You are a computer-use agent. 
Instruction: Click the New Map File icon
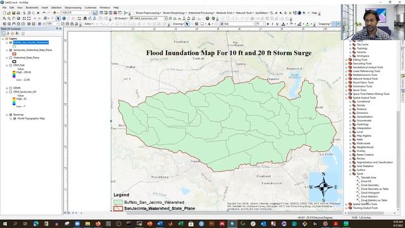point(4,13)
